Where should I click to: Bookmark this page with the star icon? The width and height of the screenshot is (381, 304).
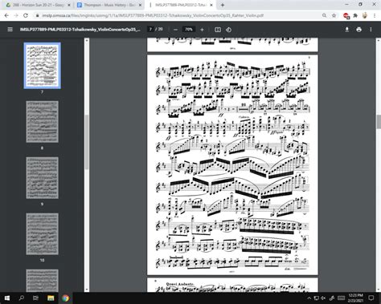tap(334, 15)
